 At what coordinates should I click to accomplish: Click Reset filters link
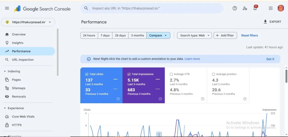(x=249, y=35)
